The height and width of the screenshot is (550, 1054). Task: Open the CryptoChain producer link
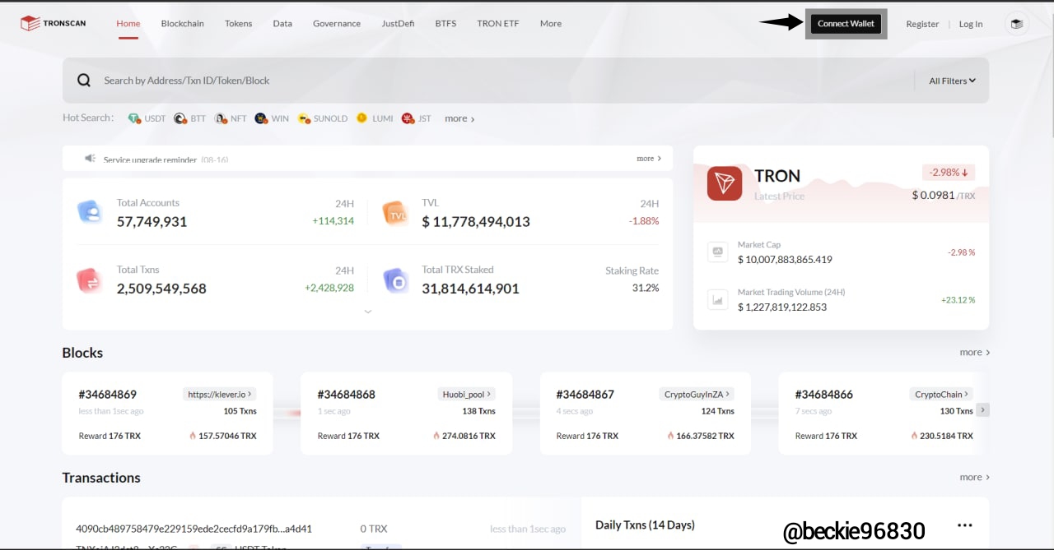pyautogui.click(x=941, y=394)
